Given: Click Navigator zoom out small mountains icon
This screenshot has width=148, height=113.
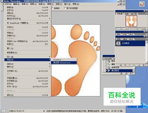Looking at the screenshot, I should coord(127,29).
